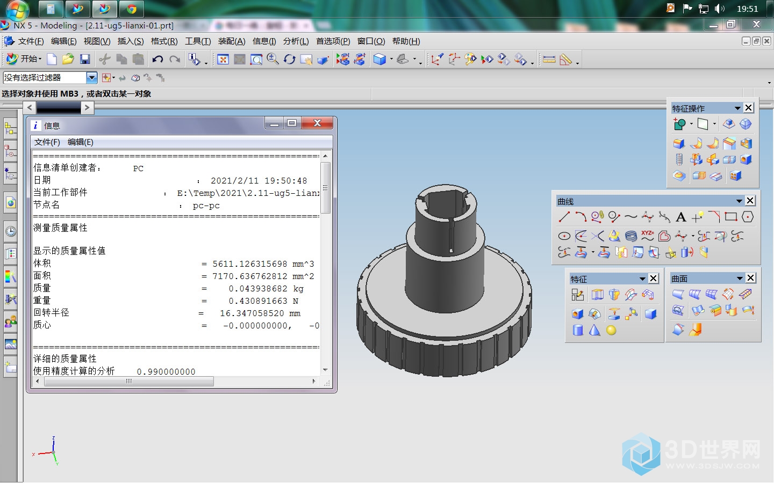Click the Windows Start orb
Screen dimensions: 774x483
click(x=17, y=9)
